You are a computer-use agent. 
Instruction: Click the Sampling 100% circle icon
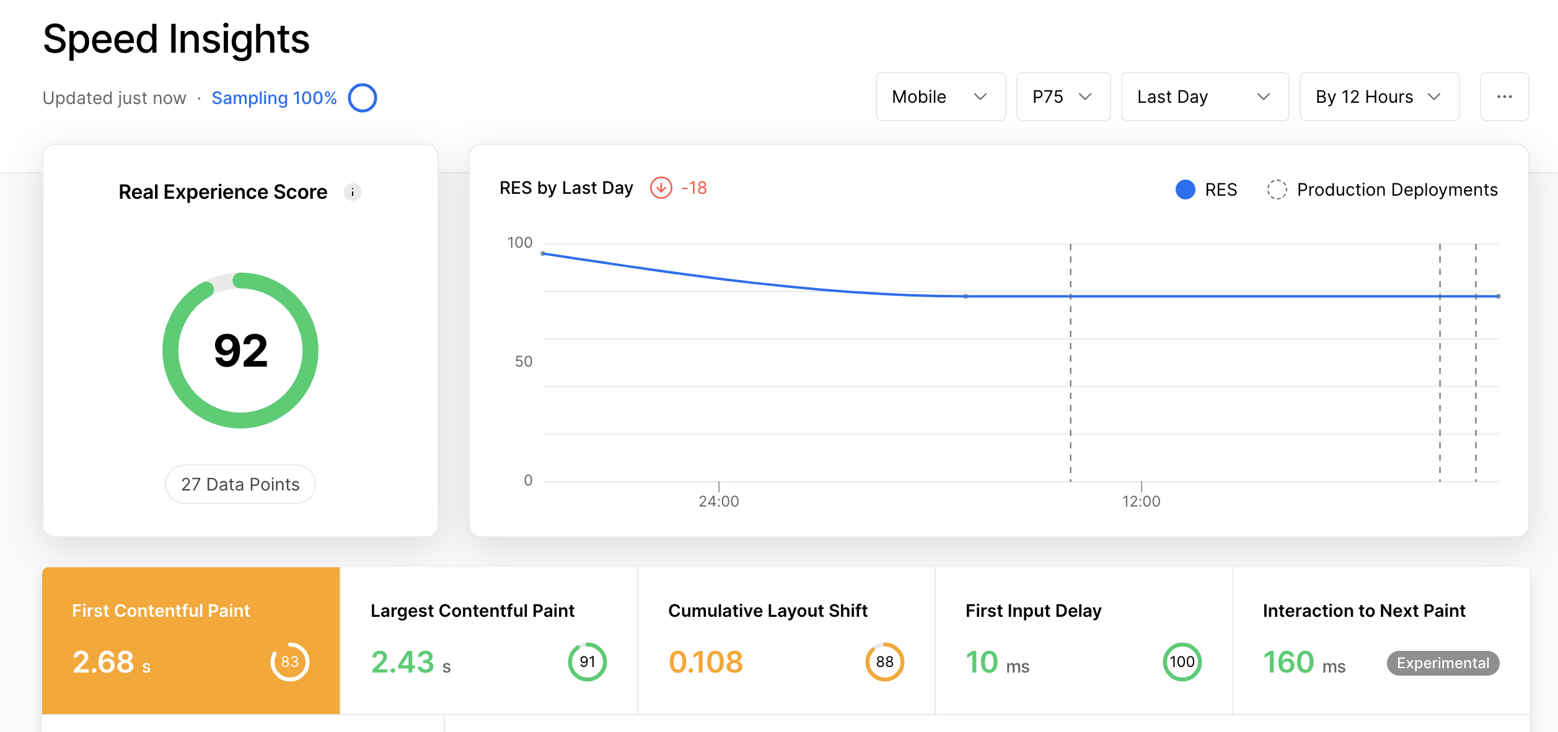point(361,97)
